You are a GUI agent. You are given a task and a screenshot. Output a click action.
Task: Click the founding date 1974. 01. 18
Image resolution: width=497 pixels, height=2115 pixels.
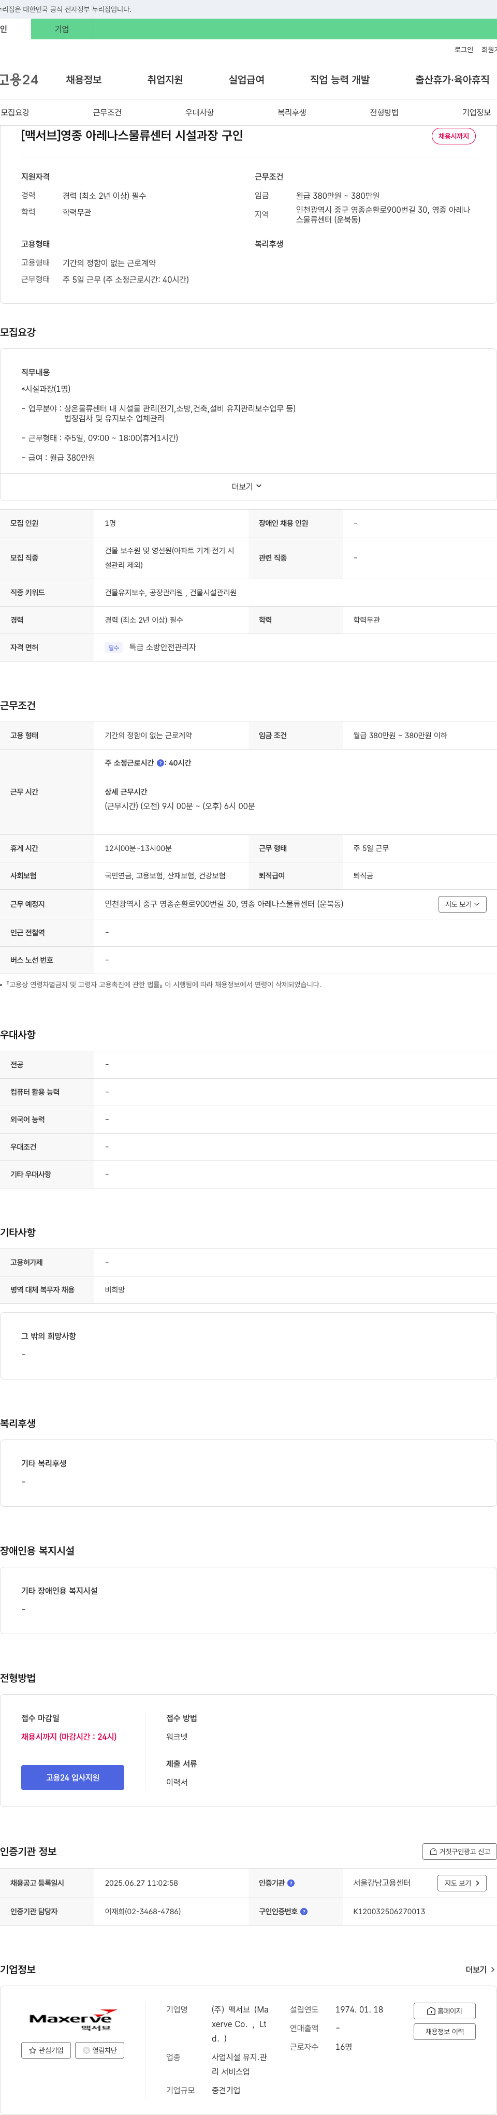coord(359,2010)
